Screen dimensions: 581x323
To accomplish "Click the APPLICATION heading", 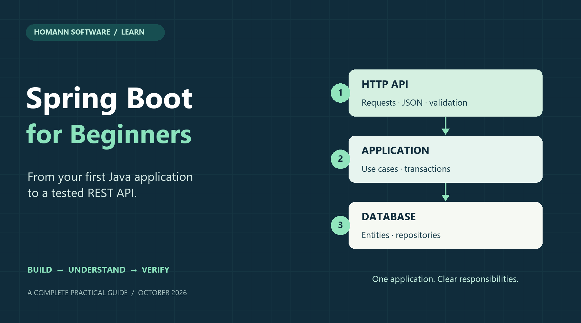I will pos(395,151).
